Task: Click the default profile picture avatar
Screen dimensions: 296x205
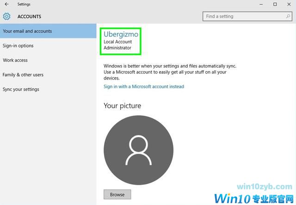Action: pyautogui.click(x=138, y=150)
